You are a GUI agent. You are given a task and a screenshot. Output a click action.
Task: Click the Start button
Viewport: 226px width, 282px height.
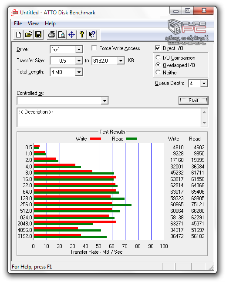(x=193, y=101)
